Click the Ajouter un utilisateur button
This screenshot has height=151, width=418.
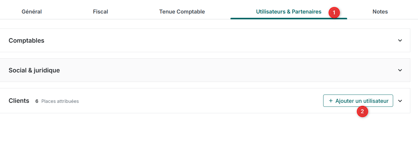(358, 101)
